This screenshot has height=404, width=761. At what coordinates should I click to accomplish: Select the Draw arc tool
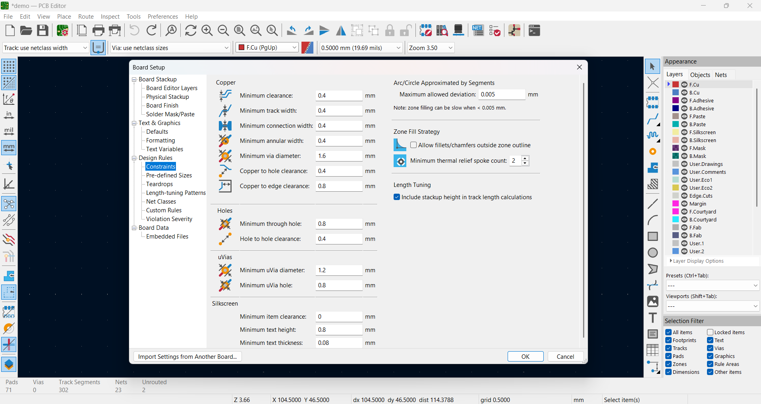click(653, 220)
